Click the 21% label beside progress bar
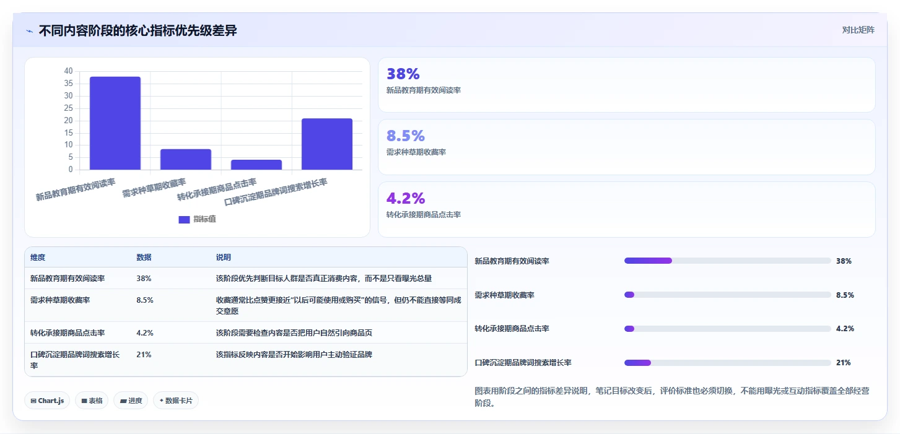 coord(843,362)
